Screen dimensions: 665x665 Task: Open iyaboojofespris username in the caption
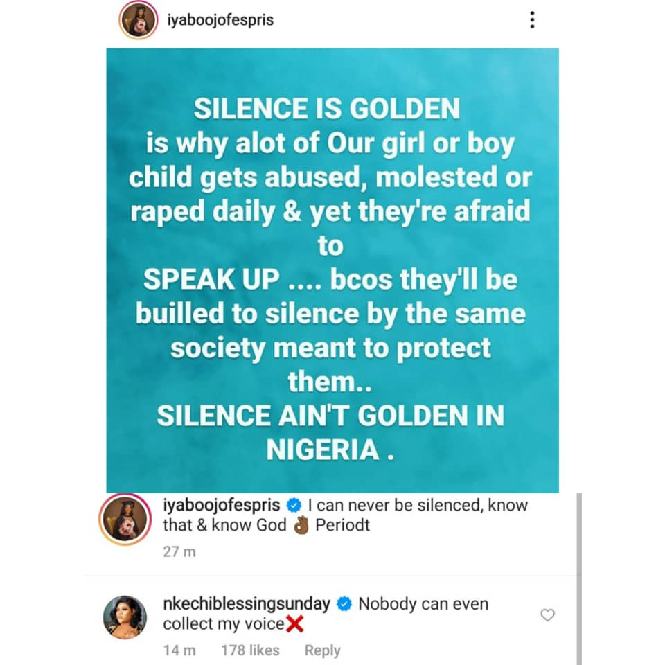[x=222, y=505]
